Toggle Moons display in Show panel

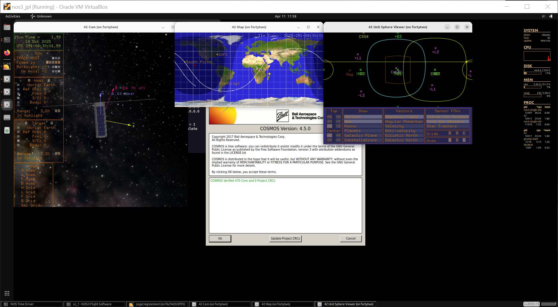363,126
